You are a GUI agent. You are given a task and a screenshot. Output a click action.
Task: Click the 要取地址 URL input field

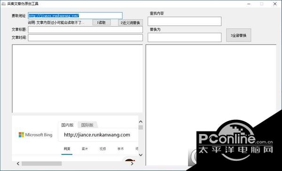click(75, 15)
